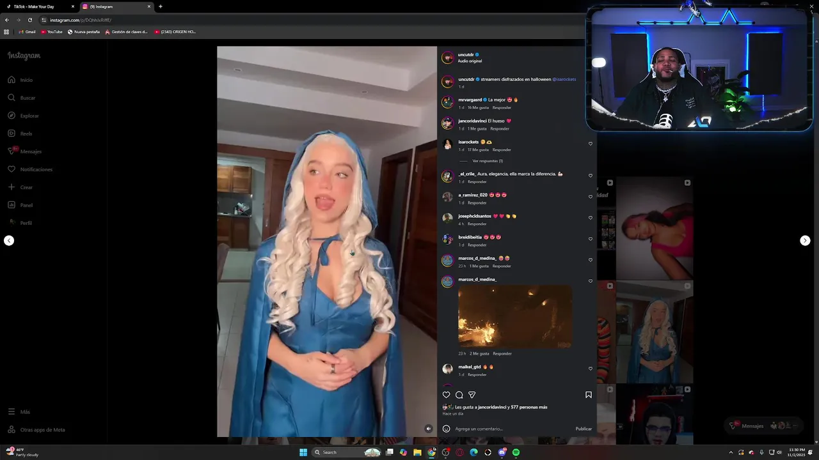
Task: Like the post with the heart icon
Action: coord(447,395)
